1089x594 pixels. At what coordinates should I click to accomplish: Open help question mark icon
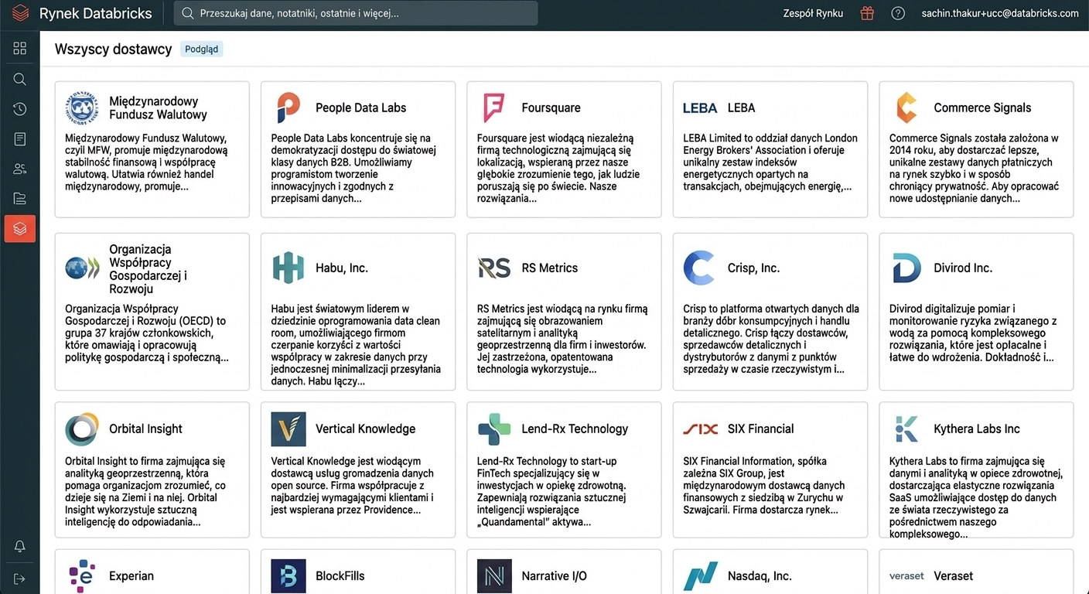(898, 13)
